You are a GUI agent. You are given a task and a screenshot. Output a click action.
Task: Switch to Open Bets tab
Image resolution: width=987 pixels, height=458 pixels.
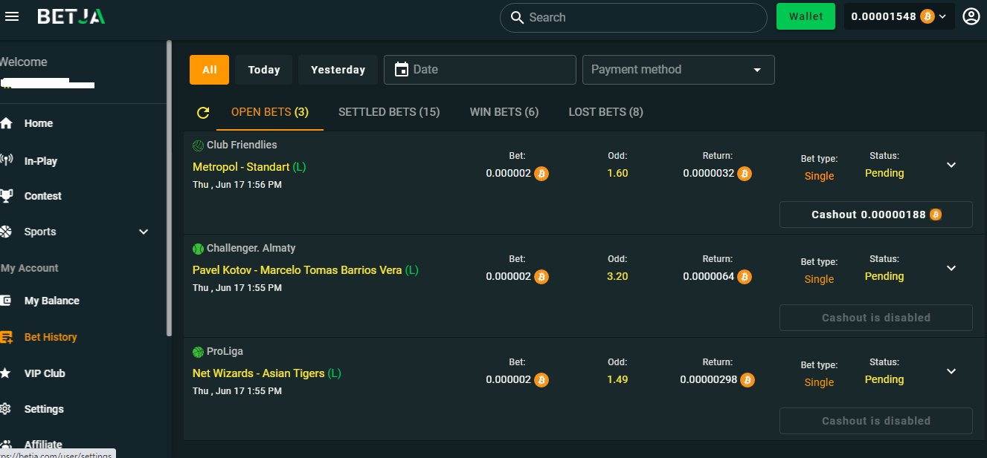pos(270,112)
